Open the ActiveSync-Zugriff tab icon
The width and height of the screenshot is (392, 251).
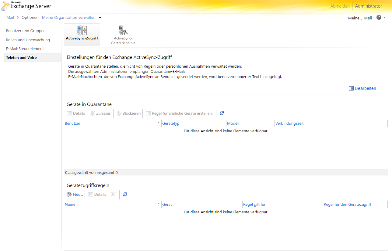[82, 30]
